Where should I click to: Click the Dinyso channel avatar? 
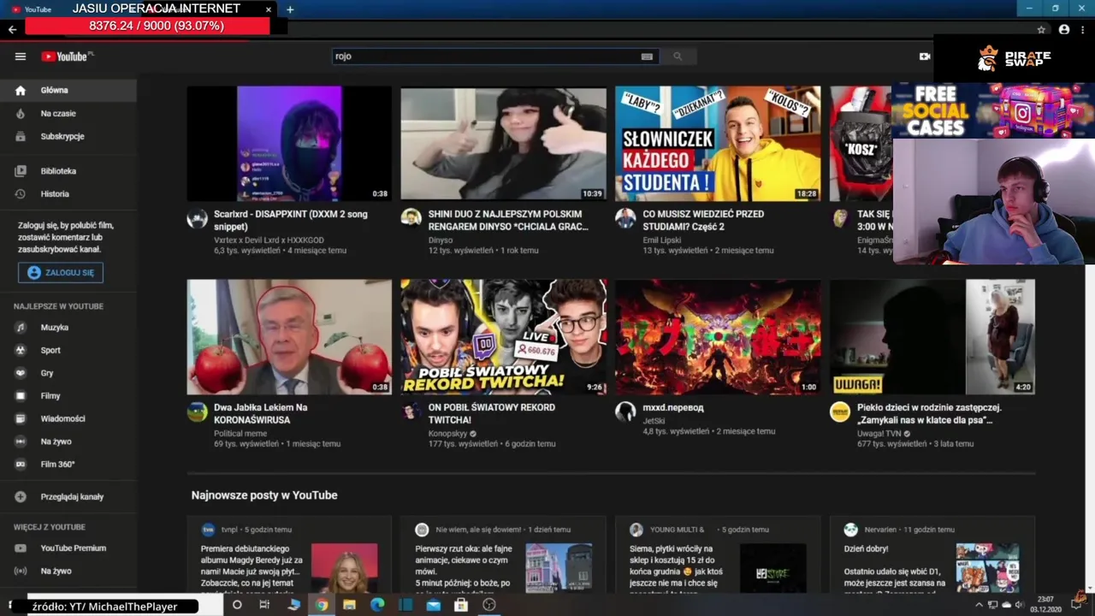point(411,219)
